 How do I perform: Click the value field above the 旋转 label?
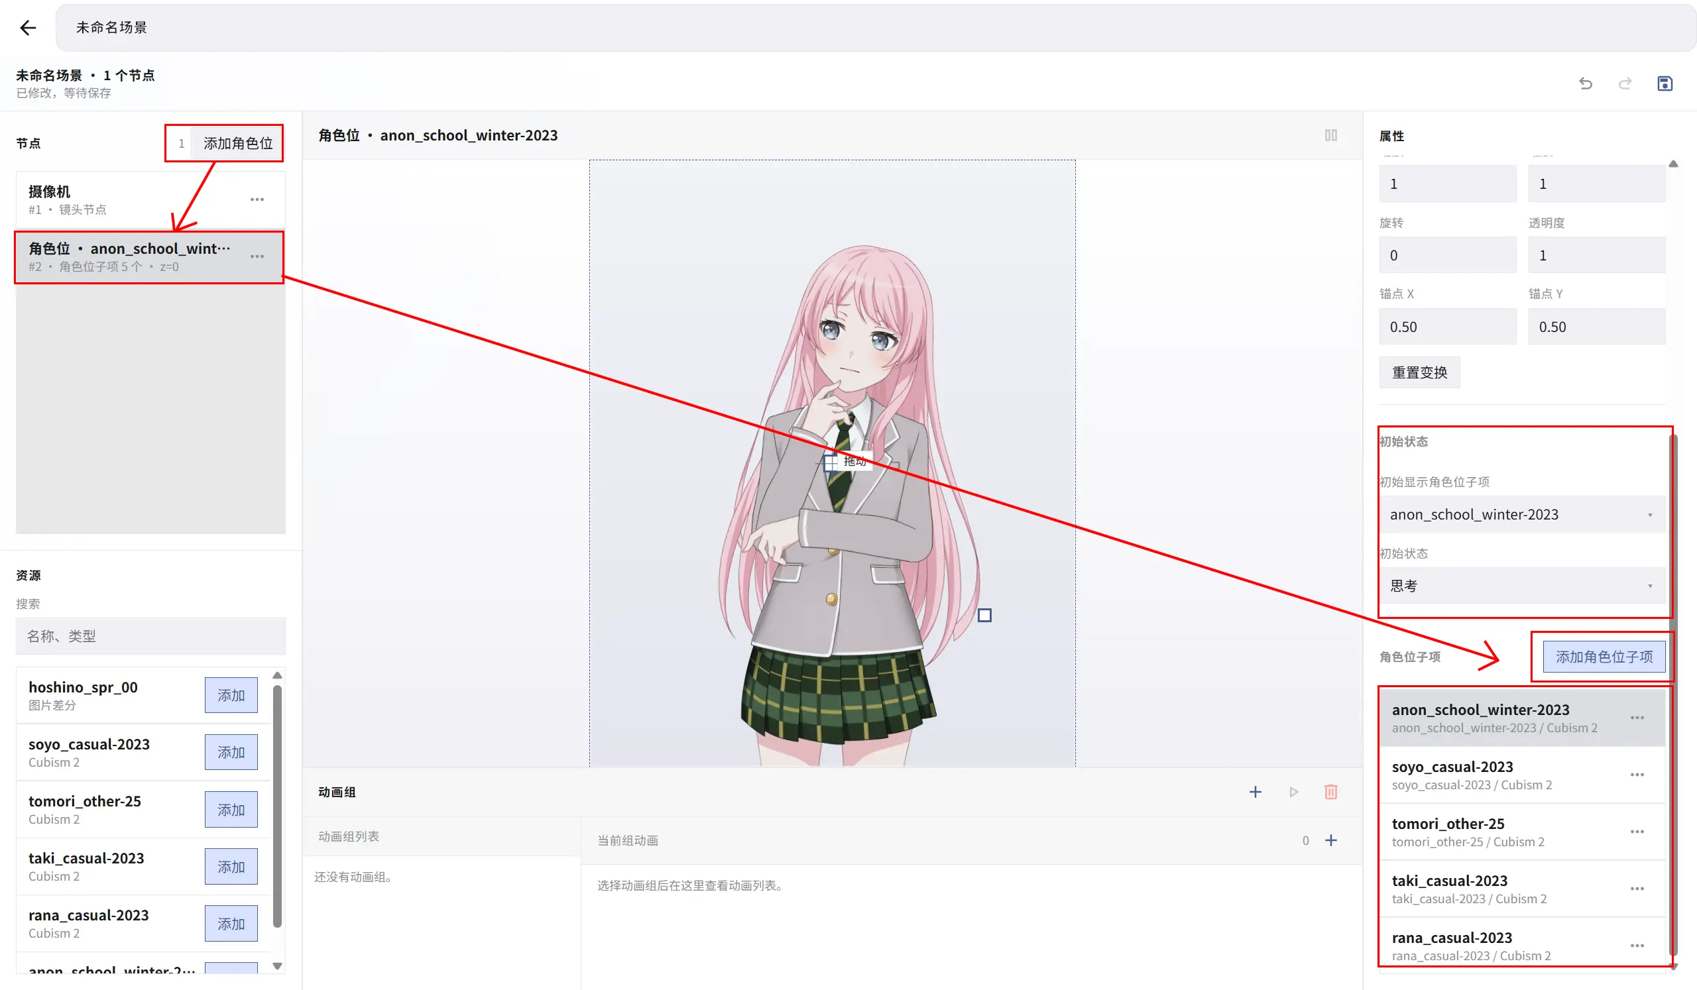point(1448,184)
